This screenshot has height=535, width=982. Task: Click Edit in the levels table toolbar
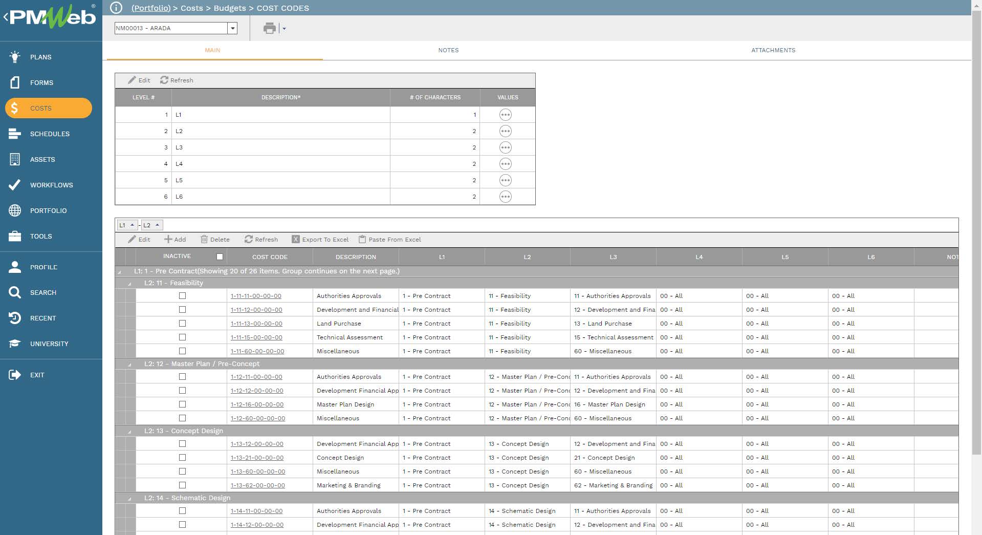[139, 80]
